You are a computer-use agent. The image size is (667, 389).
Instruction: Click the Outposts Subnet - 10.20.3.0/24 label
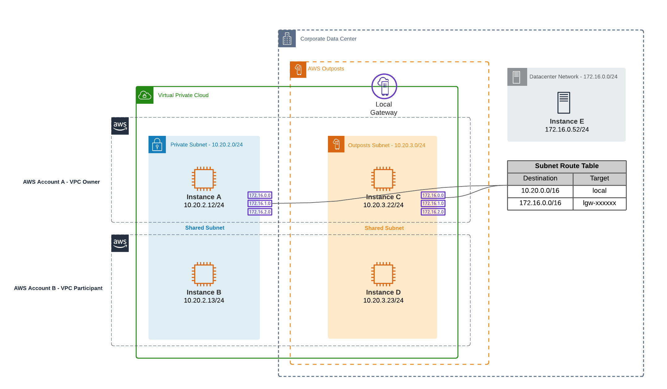point(386,145)
